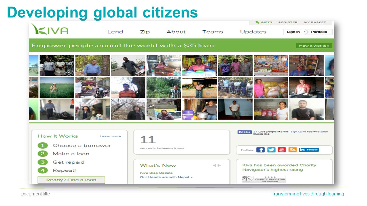The image size is (367, 206).
Task: Go to previous What's New item
Action: 214,165
